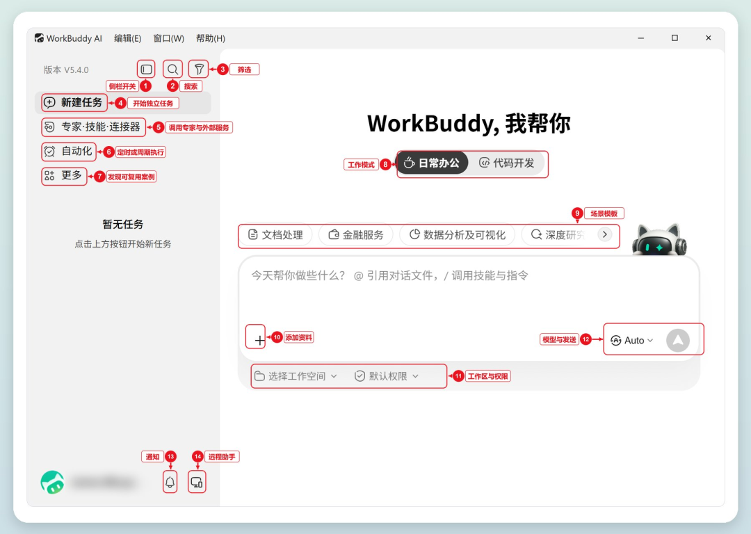Send the message with arrow button

[678, 341]
